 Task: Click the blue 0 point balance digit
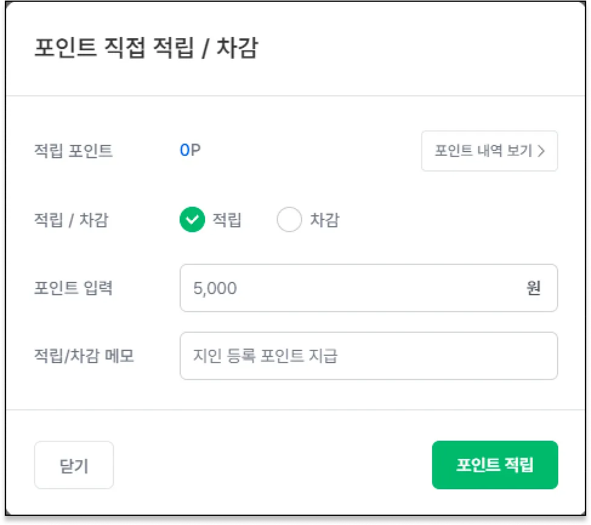point(184,151)
